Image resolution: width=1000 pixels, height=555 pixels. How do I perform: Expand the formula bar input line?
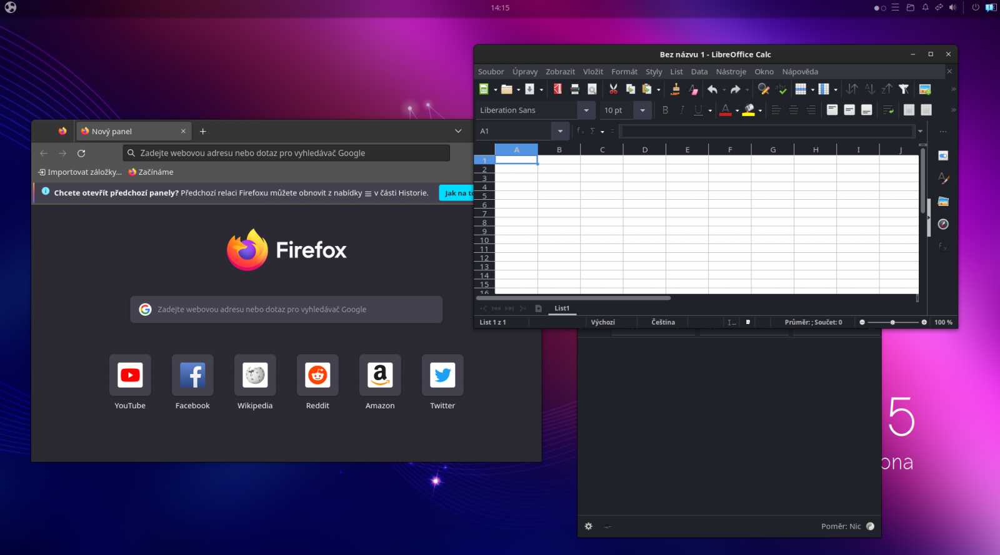click(x=921, y=131)
